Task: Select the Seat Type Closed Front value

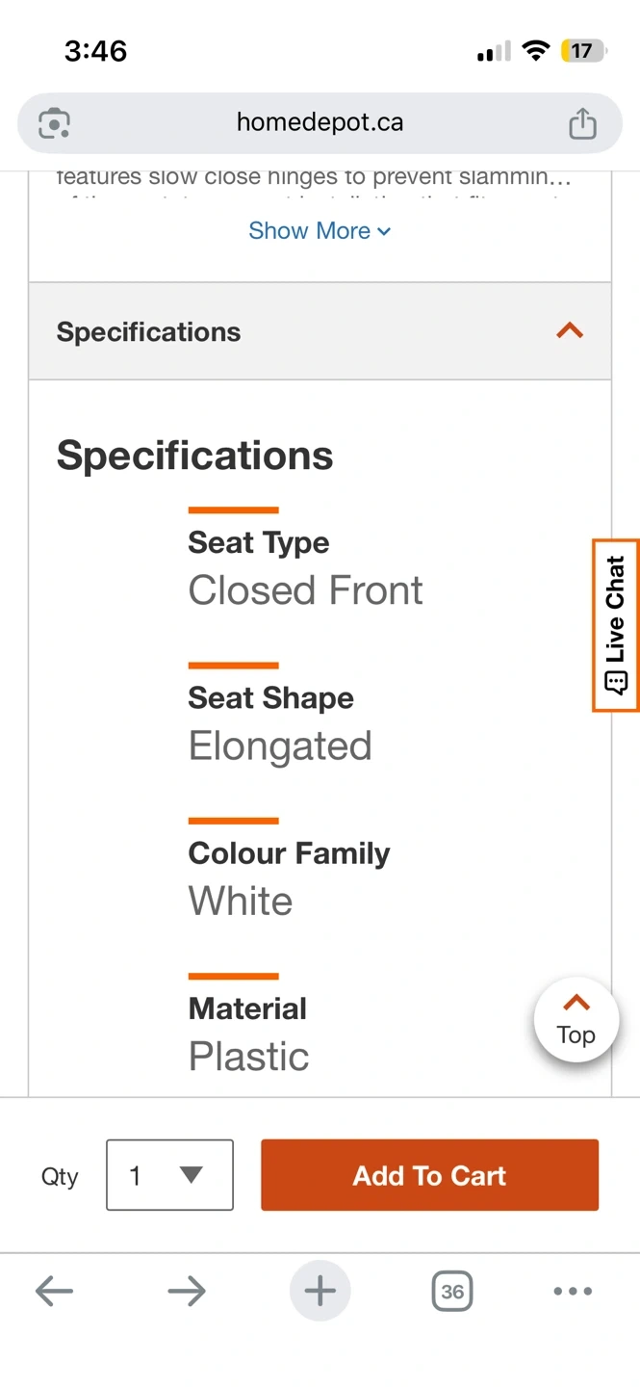Action: point(305,590)
